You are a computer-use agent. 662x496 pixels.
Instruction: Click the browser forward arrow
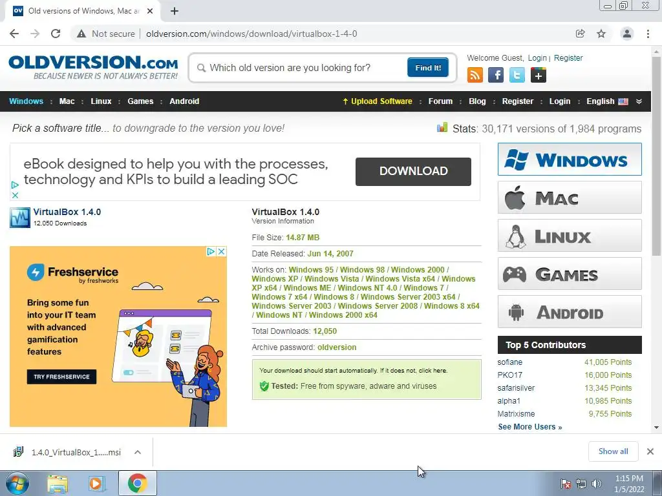point(35,34)
